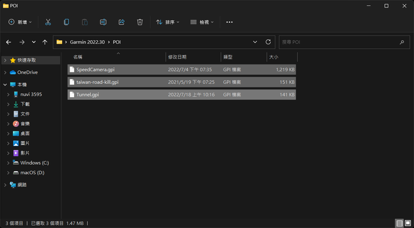Click the POI breadcrumb in address bar
414x228 pixels.
[x=117, y=42]
